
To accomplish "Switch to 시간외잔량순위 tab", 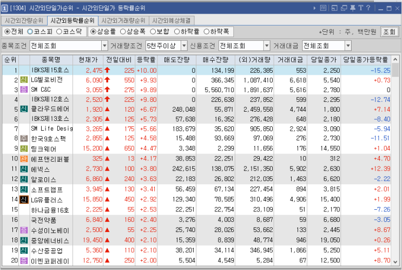I will (x=24, y=21).
